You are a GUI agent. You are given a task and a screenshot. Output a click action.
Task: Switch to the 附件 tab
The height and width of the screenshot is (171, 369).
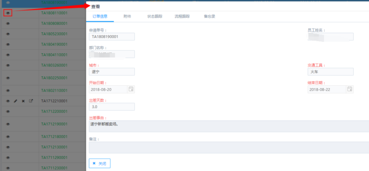click(x=128, y=17)
